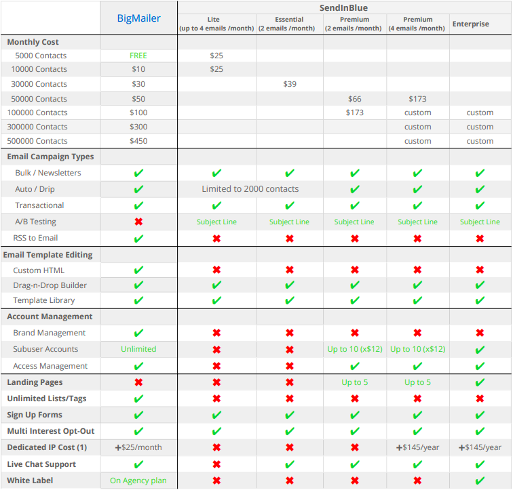Click Premium 4 emails Up to 5 Landing Pages
This screenshot has height=490, width=513.
pyautogui.click(x=417, y=382)
